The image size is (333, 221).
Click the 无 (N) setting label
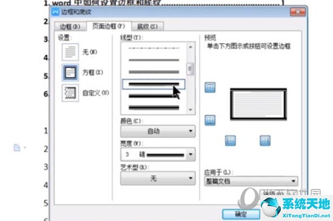[90, 52]
